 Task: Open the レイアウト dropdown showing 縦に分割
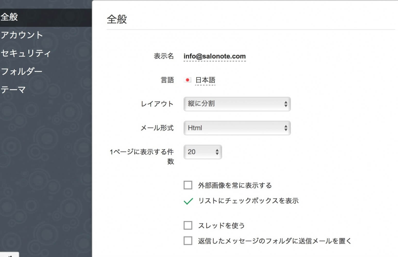coord(237,104)
